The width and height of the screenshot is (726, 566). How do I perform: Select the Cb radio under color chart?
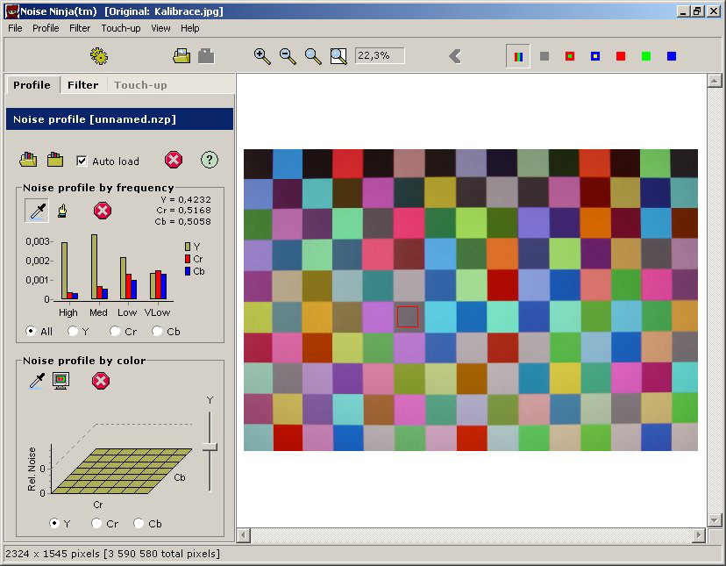coord(139,524)
